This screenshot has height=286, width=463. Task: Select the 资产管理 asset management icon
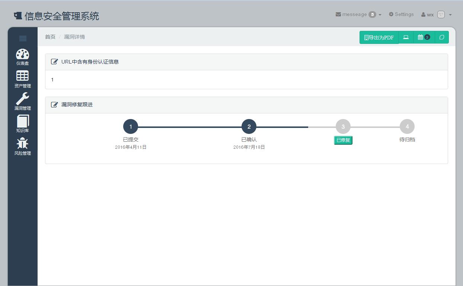(23, 76)
